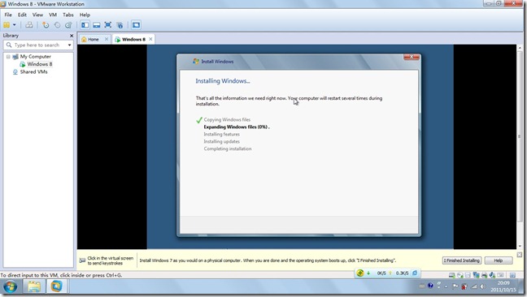This screenshot has height=297, width=527.
Task: Click the hard disk device status icon
Action: (x=451, y=275)
